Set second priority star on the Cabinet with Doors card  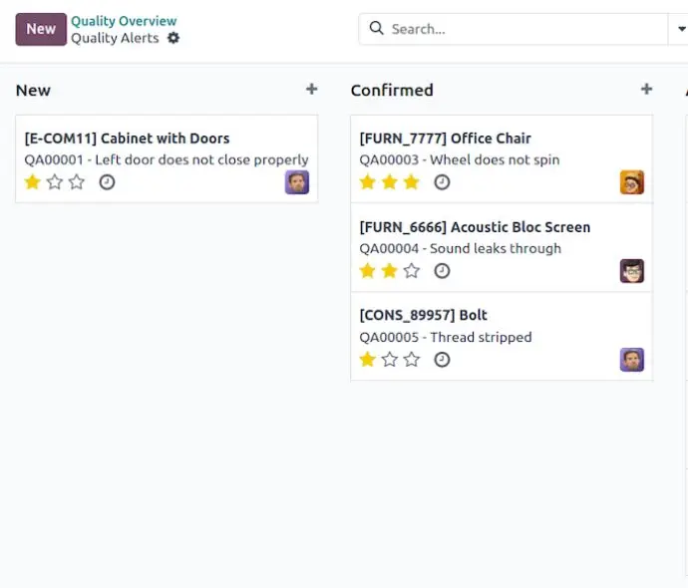[x=55, y=182]
